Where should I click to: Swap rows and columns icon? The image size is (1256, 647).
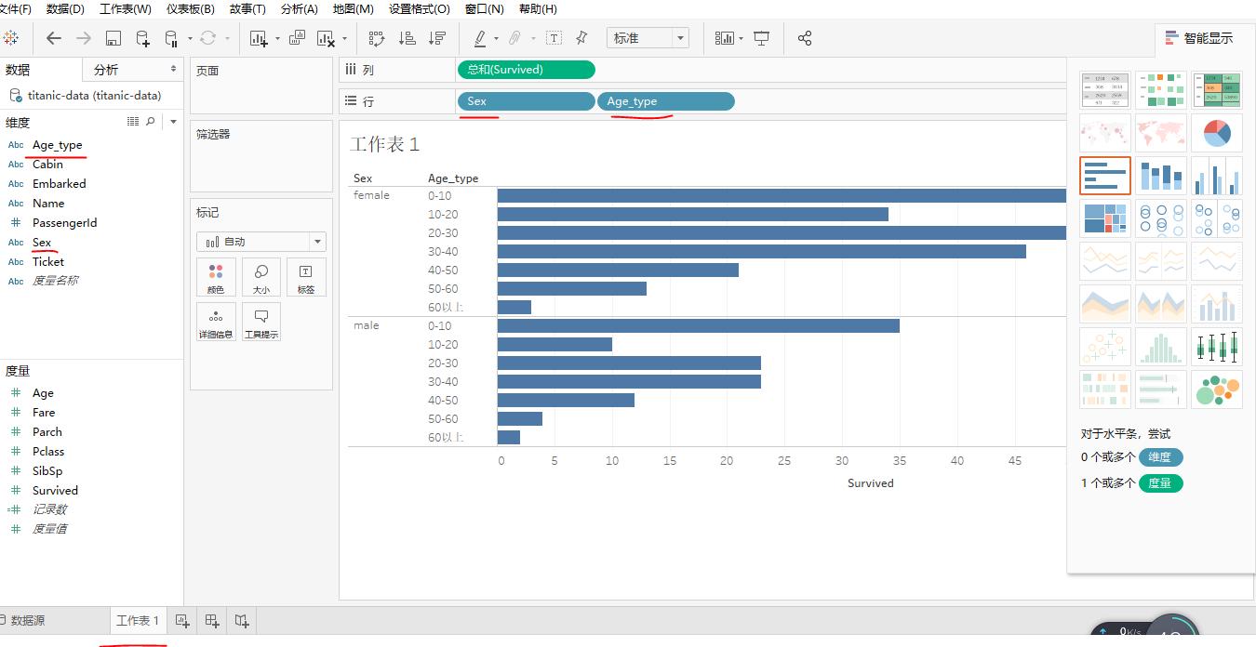pyautogui.click(x=377, y=38)
